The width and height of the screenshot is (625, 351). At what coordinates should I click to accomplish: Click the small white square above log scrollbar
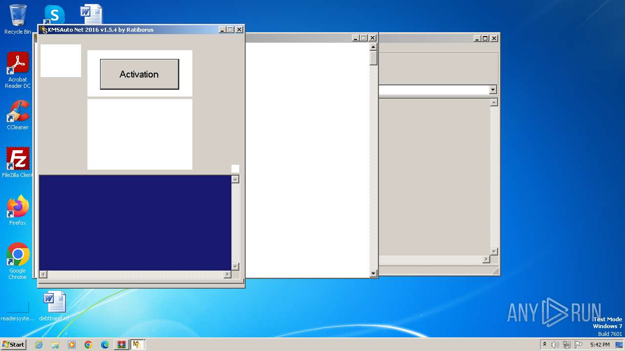(x=235, y=169)
